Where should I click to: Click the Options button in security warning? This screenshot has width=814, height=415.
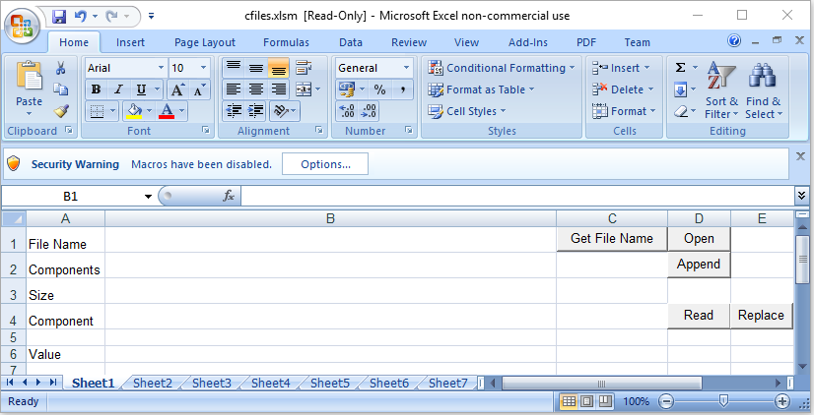(x=324, y=164)
